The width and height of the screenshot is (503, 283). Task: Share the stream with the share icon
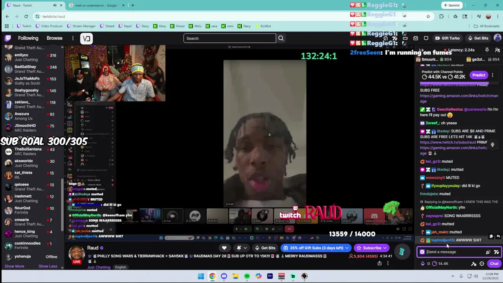click(x=380, y=263)
